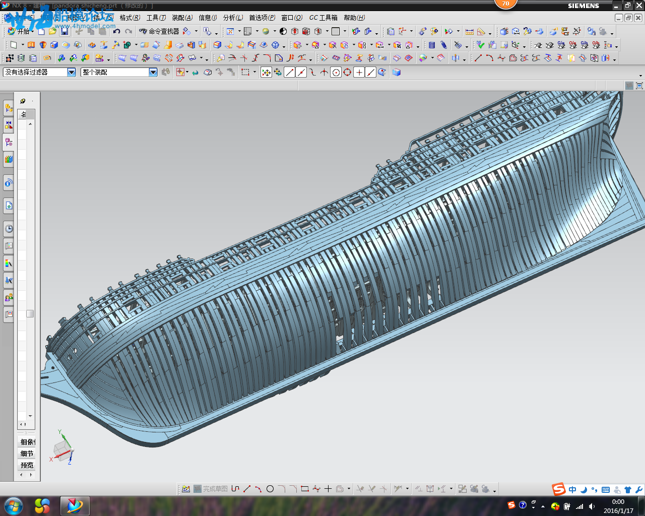Click the open file folder icon
This screenshot has height=516, width=645.
point(53,31)
